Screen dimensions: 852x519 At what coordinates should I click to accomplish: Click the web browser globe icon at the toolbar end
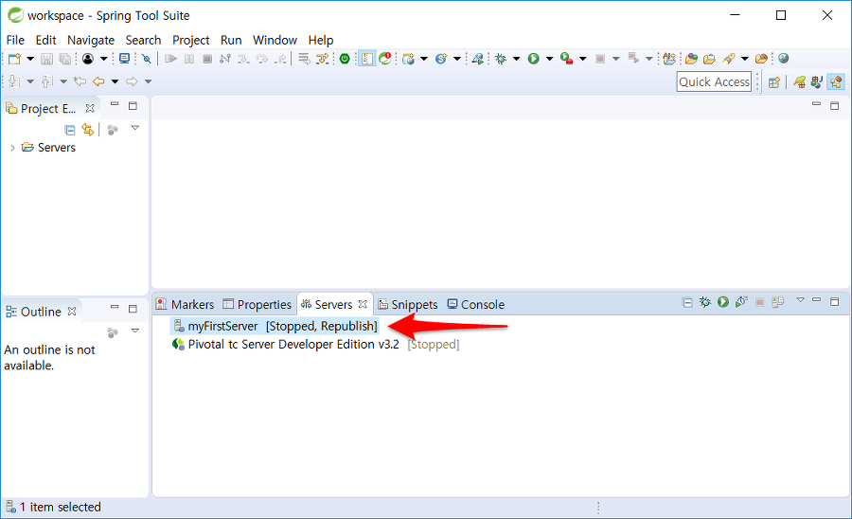point(783,58)
